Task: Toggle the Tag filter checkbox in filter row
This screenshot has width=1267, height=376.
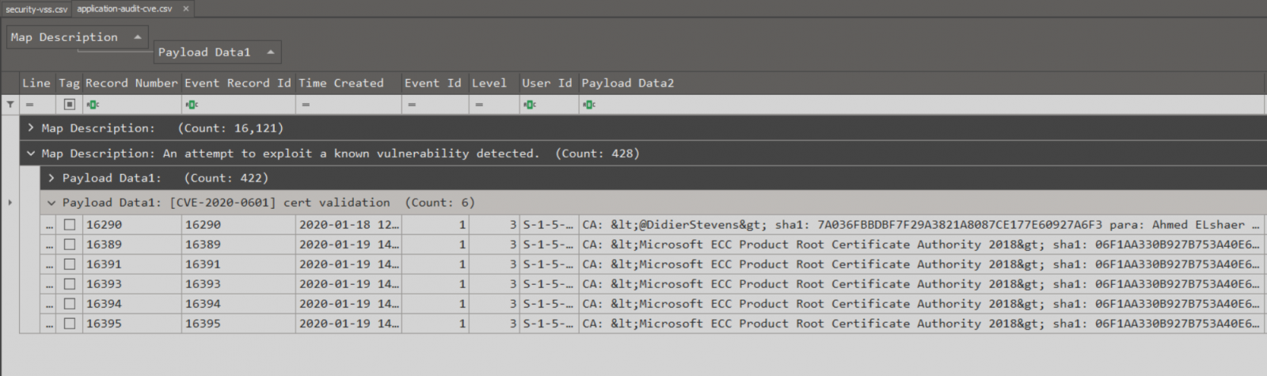Action: (70, 104)
